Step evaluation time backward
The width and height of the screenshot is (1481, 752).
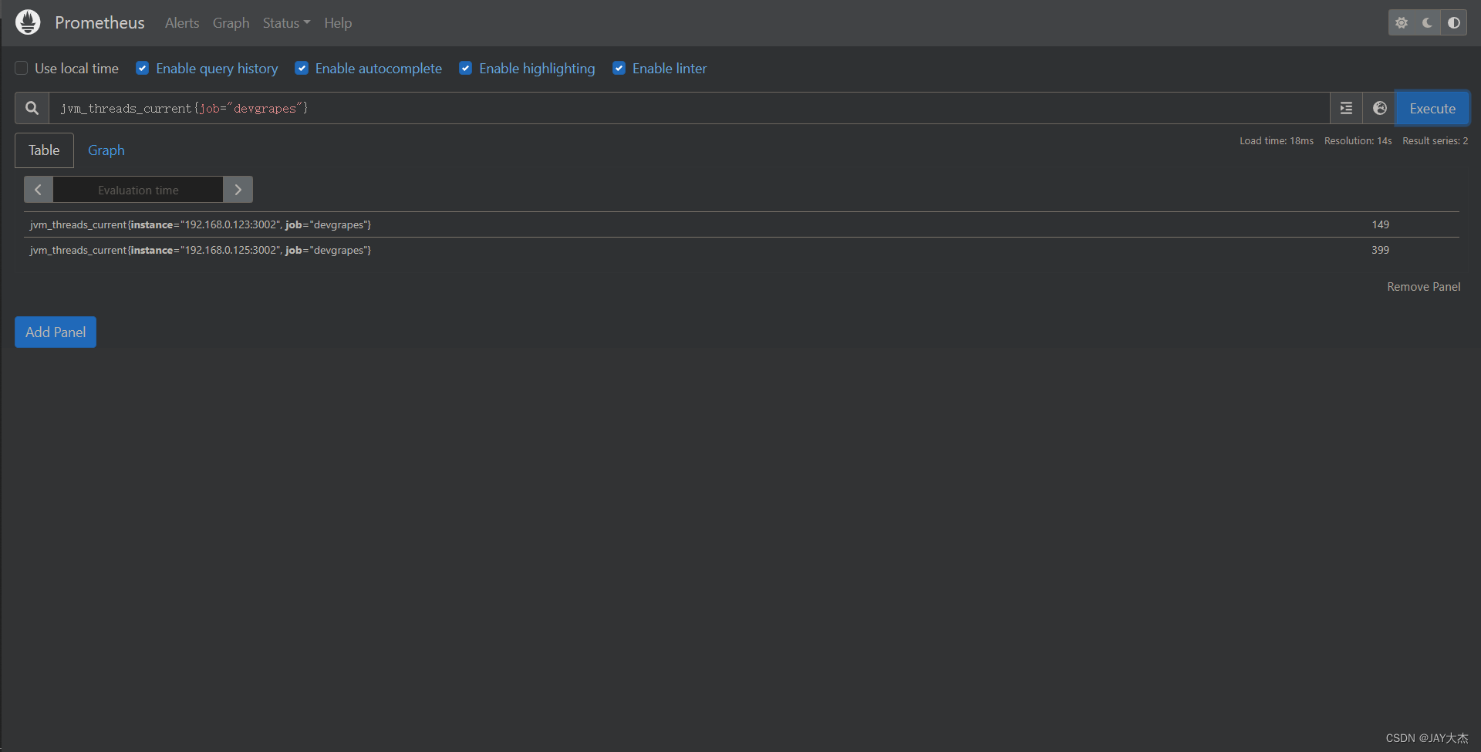(38, 190)
